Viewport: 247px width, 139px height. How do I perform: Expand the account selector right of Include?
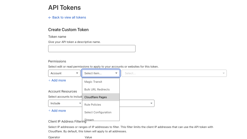click(137, 103)
